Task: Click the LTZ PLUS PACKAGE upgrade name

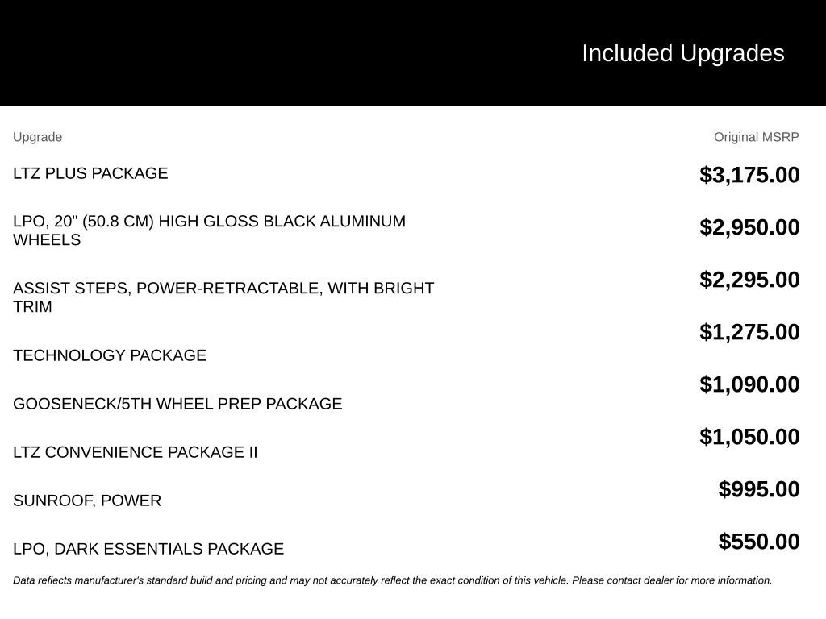Action: [x=90, y=173]
